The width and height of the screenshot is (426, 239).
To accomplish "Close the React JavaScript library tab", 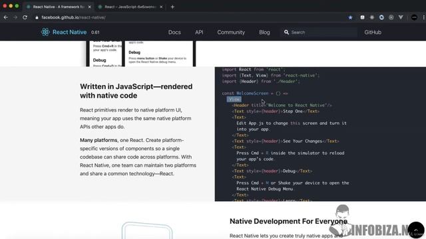I will click(x=161, y=7).
